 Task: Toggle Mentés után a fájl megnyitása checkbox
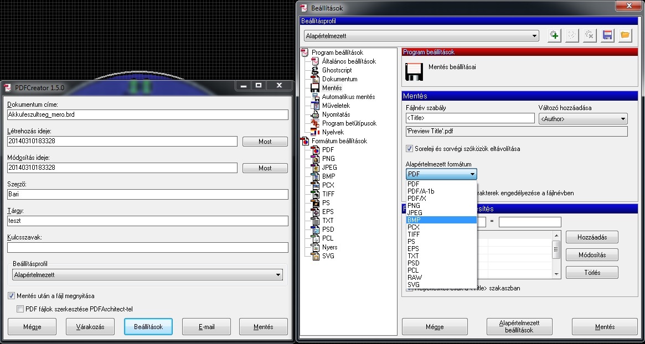(x=11, y=295)
